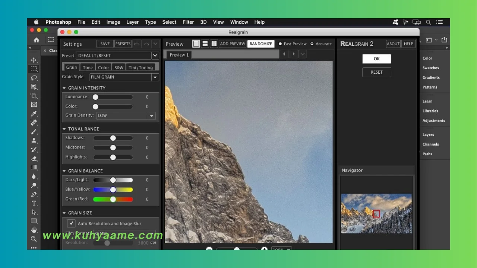
Task: Open the Filter menu
Action: pyautogui.click(x=188, y=22)
